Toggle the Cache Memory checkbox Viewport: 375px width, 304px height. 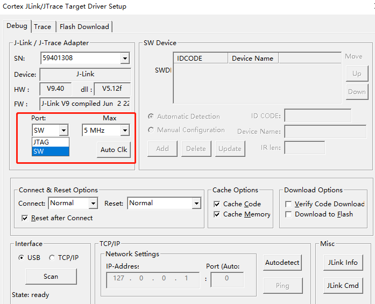click(x=217, y=214)
